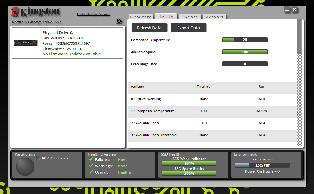The image size is (314, 194).
Task: Click SSD Wear Indicator 100% bar
Action: (189, 163)
